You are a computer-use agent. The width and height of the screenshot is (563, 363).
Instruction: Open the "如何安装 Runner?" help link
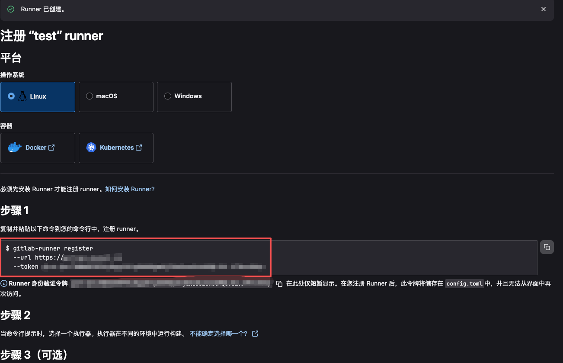pos(130,189)
